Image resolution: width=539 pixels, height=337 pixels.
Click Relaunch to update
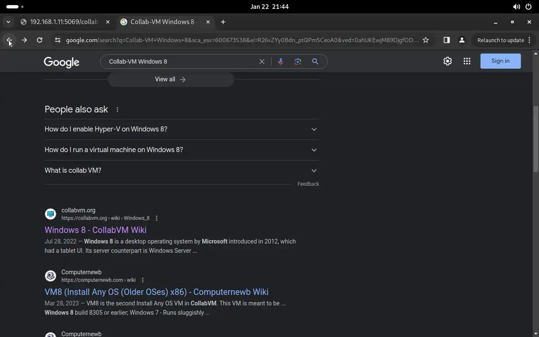pos(501,40)
